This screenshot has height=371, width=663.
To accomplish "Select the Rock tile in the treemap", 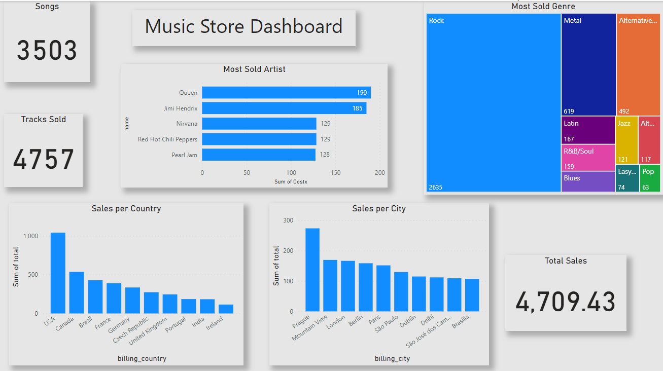I will 493,103.
